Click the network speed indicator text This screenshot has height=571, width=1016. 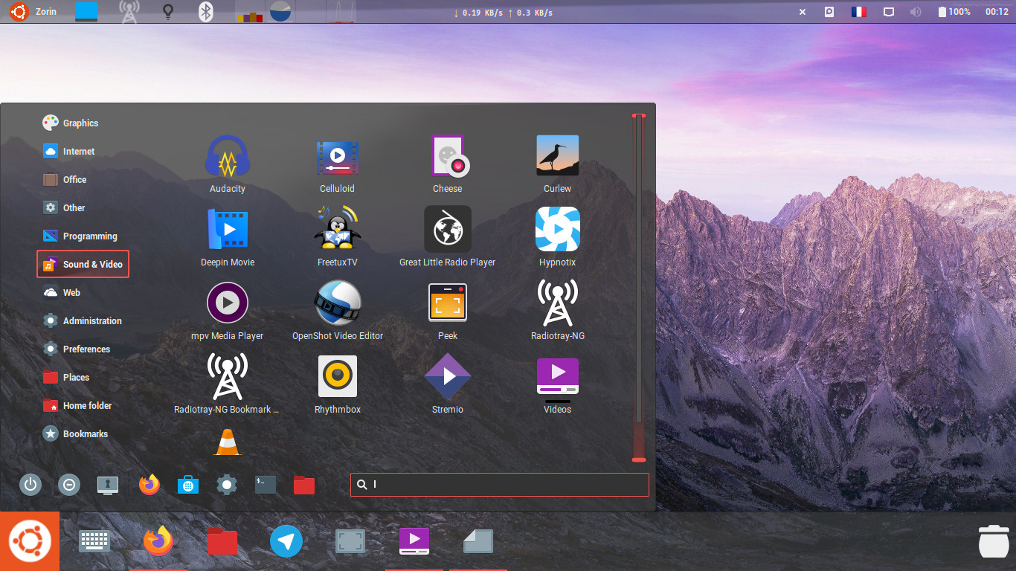503,13
